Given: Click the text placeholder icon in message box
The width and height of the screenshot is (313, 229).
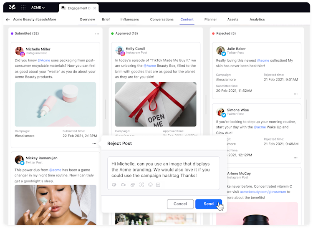Looking at the screenshot, I should (141, 185).
